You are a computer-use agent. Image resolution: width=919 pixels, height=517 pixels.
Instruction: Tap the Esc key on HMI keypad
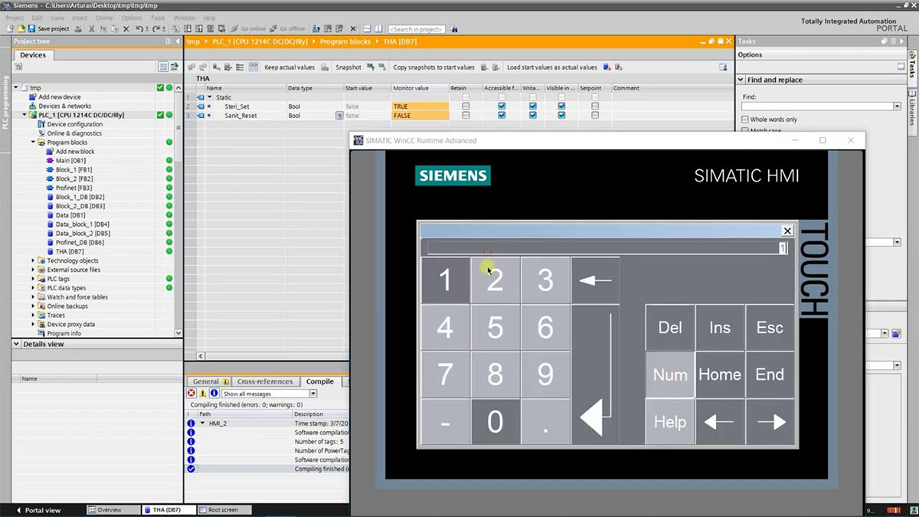coord(770,328)
